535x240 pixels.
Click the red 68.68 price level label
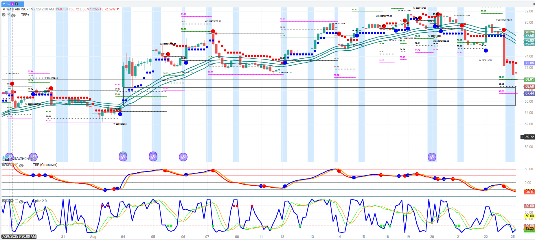pos(530,86)
